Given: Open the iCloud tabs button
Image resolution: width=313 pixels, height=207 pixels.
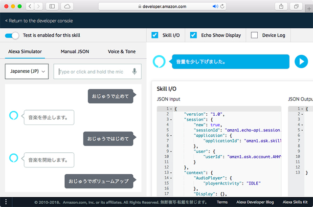Looking at the screenshot, I should [67, 6].
